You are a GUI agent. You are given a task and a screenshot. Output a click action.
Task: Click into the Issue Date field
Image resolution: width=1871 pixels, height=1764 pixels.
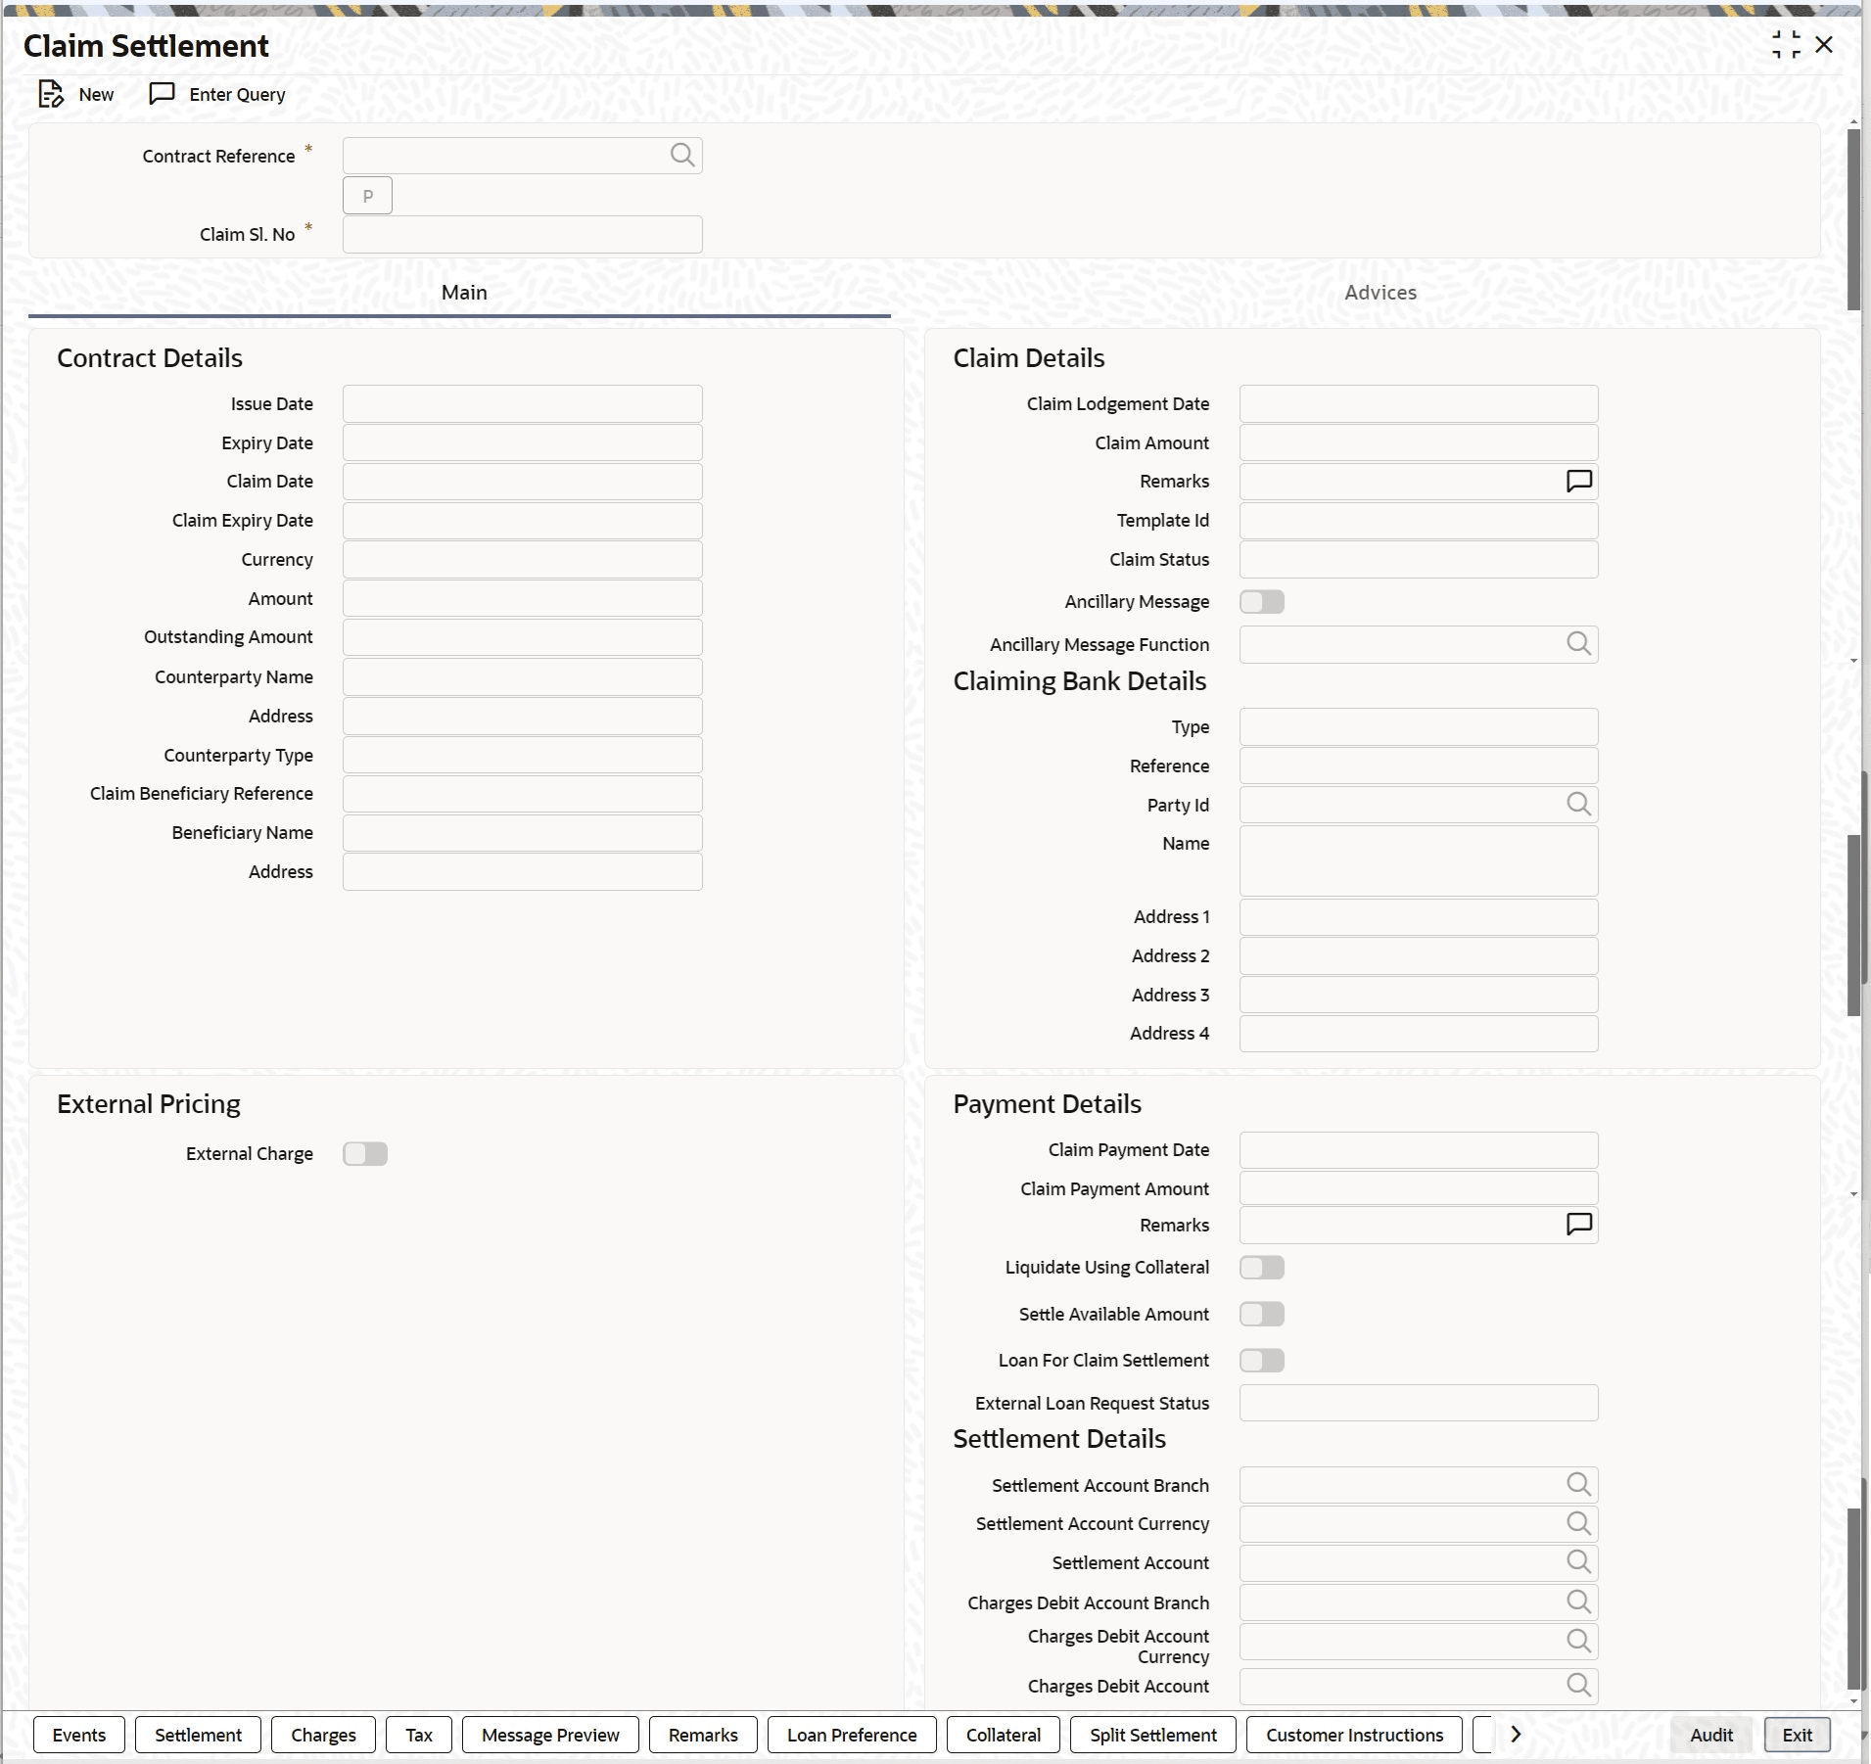click(523, 404)
